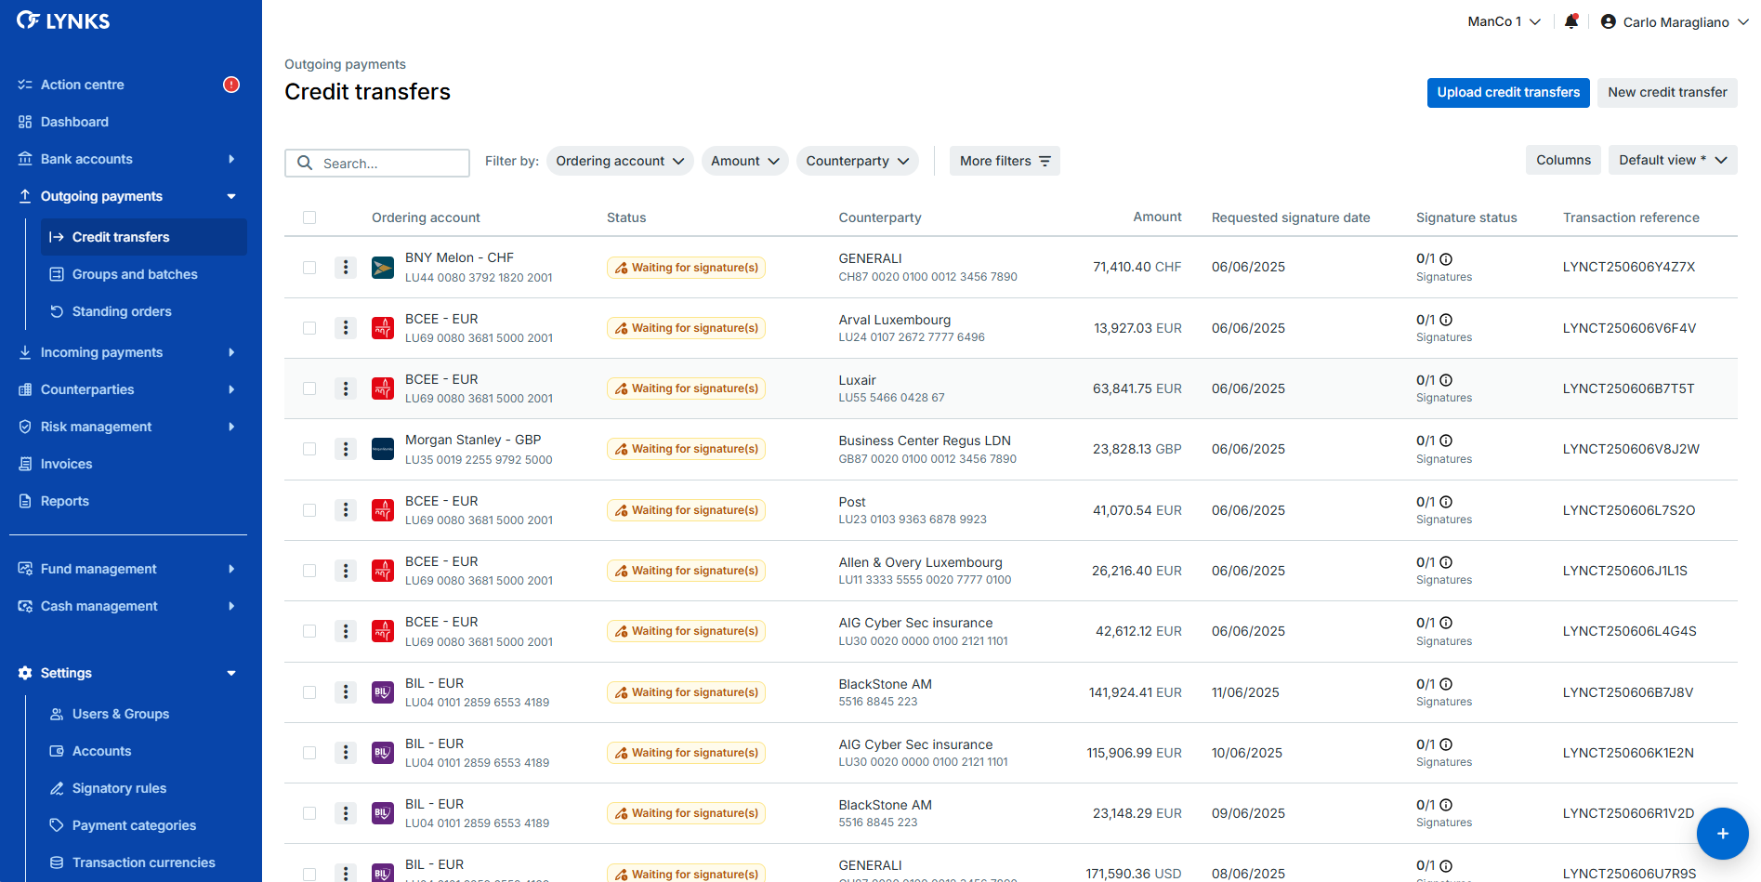This screenshot has height=882, width=1761.
Task: Select the GENERALI 71,410.40 CHF row checkbox
Action: click(x=309, y=268)
